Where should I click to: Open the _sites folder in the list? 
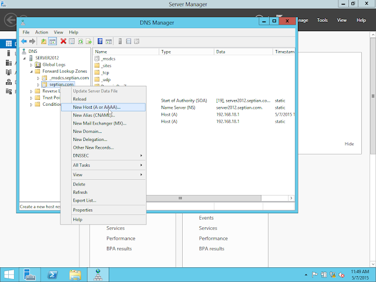[103, 66]
